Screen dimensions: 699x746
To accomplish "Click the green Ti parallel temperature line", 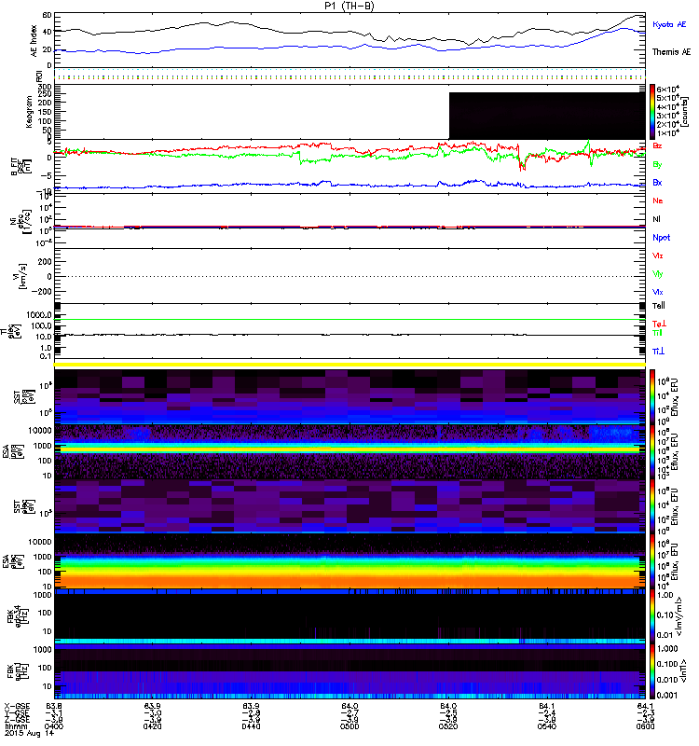I will (x=350, y=319).
